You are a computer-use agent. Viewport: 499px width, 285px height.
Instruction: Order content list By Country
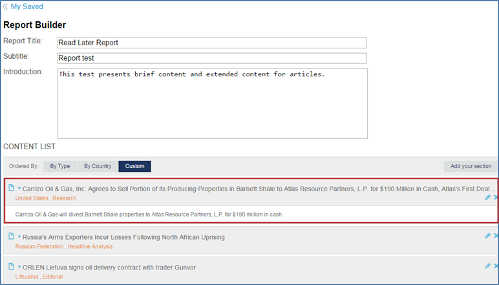pyautogui.click(x=98, y=166)
